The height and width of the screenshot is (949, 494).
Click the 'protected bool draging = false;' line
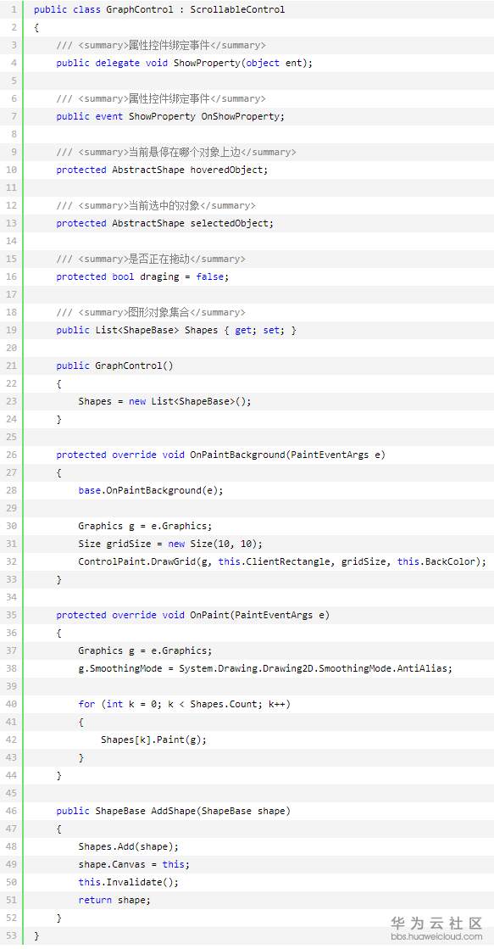[142, 276]
